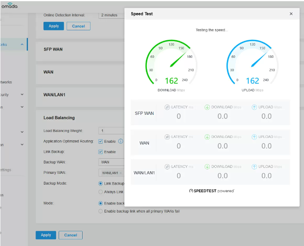Click the info icon beside Application Optimized Routing
The height and width of the screenshot is (246, 304).
pos(120,141)
